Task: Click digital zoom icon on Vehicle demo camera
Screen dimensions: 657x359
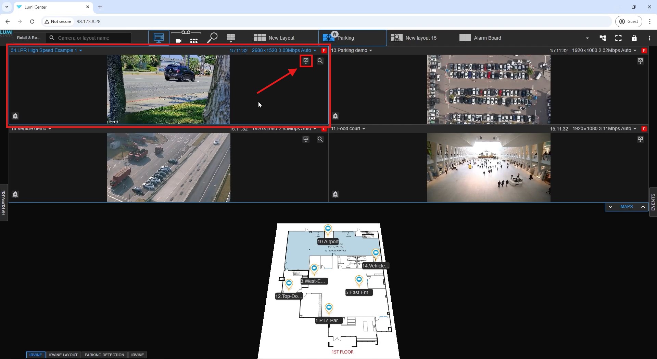Action: pyautogui.click(x=320, y=139)
